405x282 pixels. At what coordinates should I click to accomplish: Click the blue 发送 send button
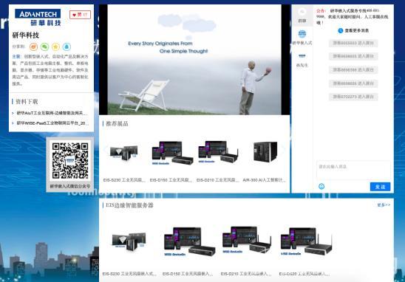click(x=380, y=187)
